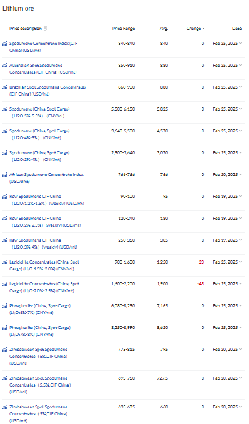Click the price range 120-240
This screenshot has height=424, width=249.
127,218
